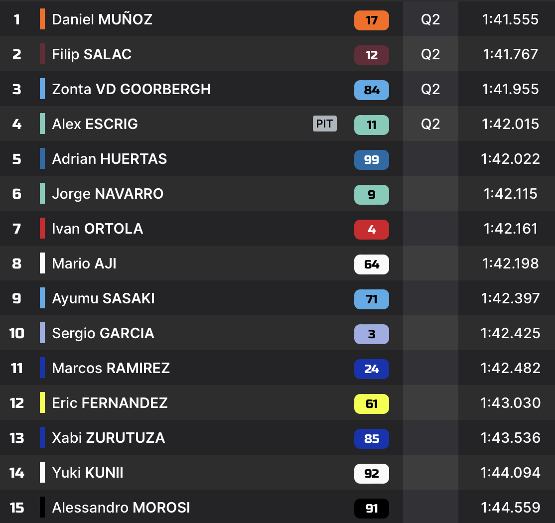Image resolution: width=555 pixels, height=523 pixels.
Task: Click black 91 badge for Morosi
Action: 372,508
